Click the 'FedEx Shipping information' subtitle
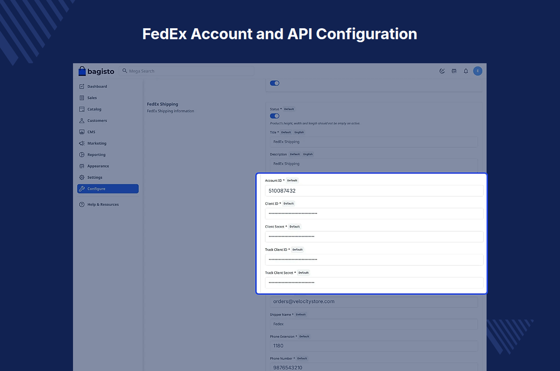 [x=170, y=111]
